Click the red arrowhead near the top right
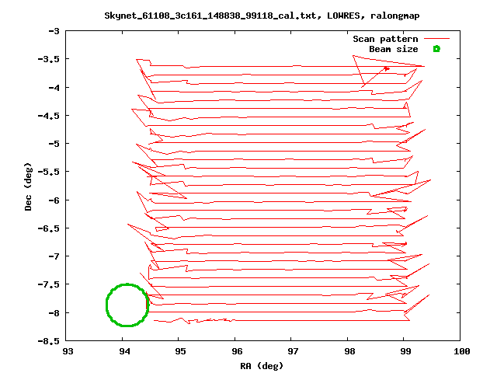This screenshot has height=373, width=497. [386, 68]
